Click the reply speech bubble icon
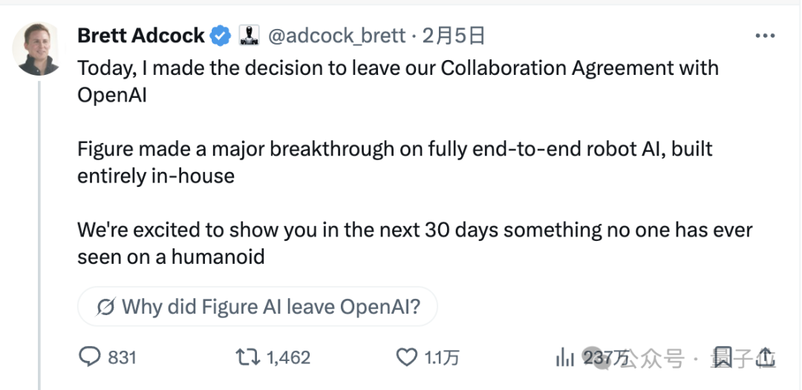Image resolution: width=802 pixels, height=390 pixels. click(89, 357)
